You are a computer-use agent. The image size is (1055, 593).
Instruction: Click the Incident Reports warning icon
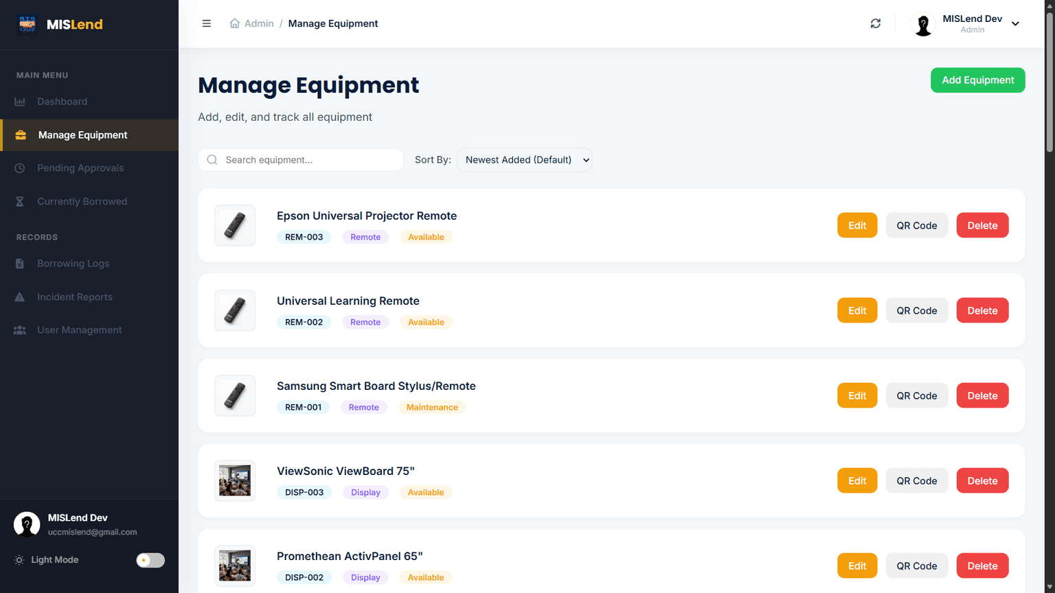tap(20, 297)
